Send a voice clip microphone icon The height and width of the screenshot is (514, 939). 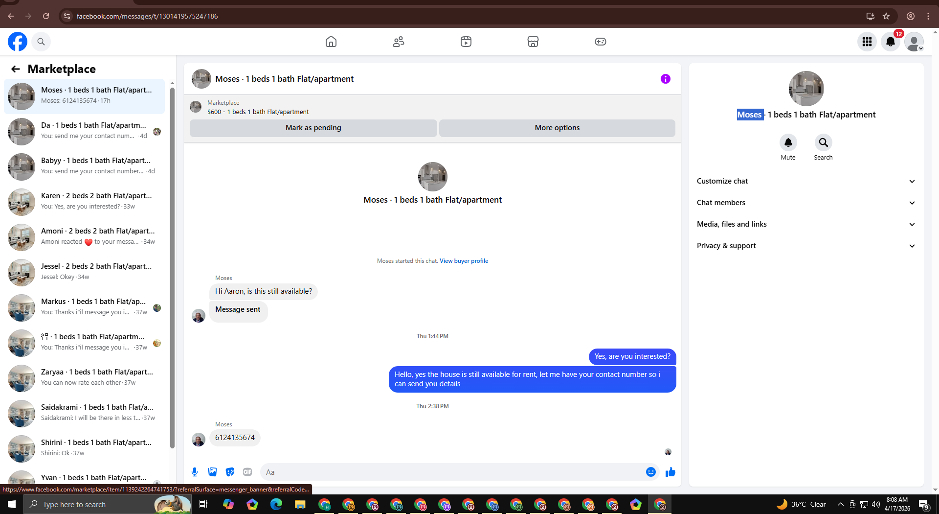pos(195,472)
